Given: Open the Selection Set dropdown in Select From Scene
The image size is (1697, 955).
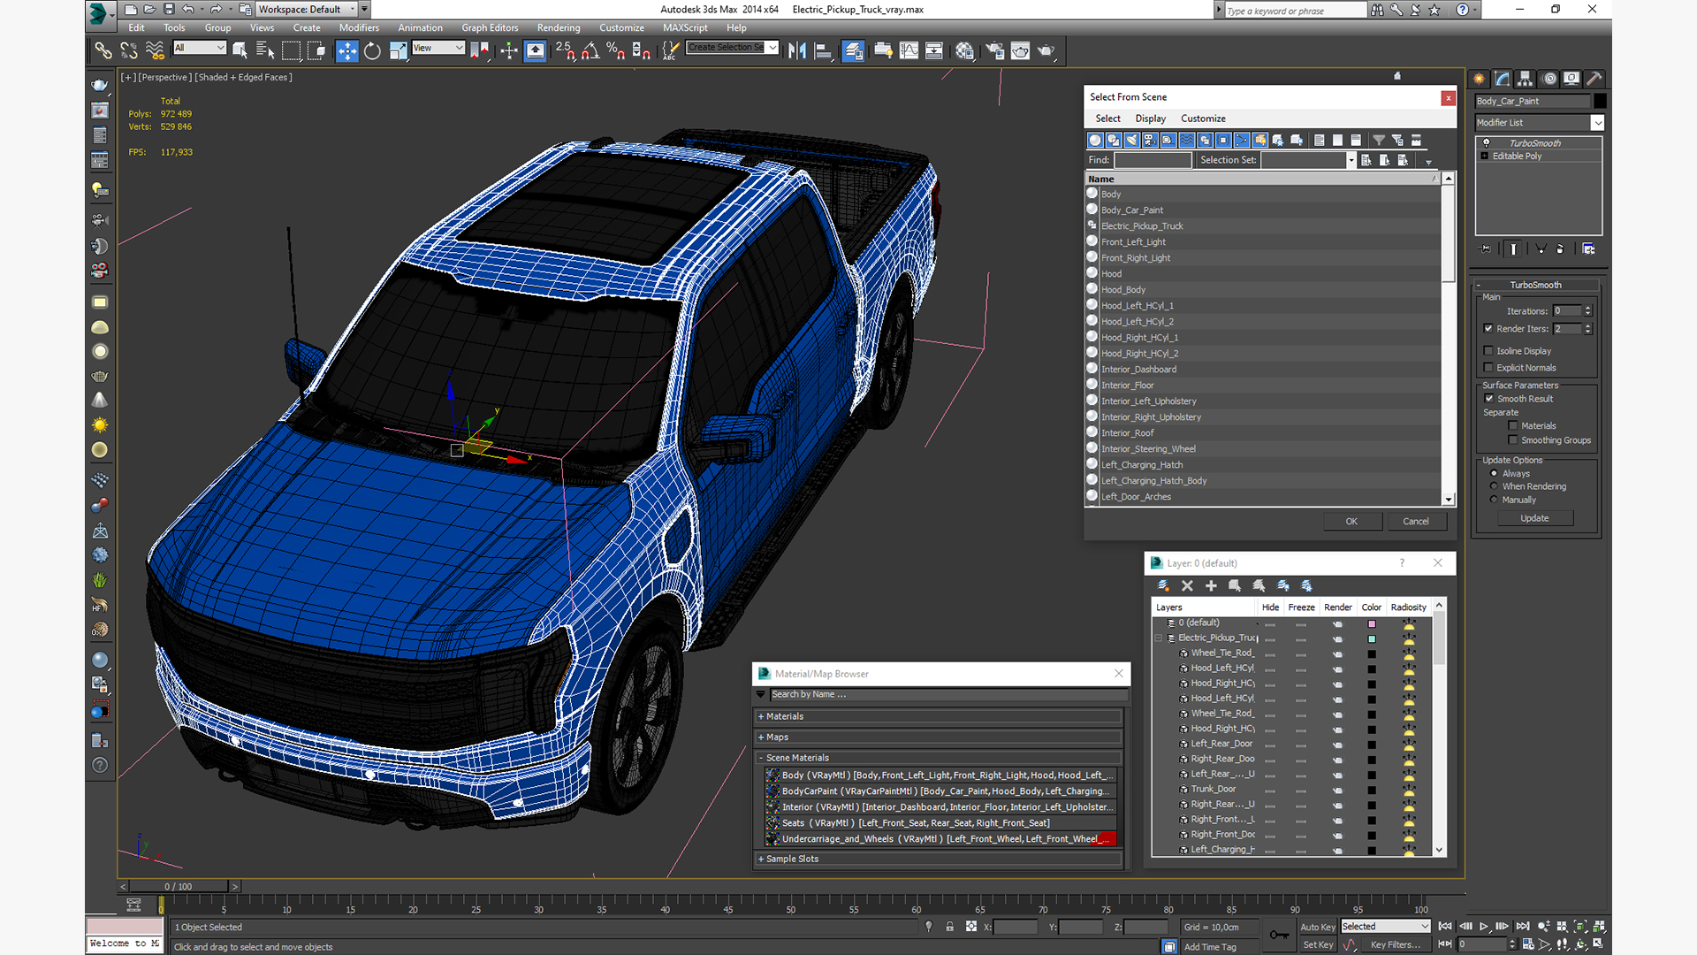Looking at the screenshot, I should coord(1308,160).
